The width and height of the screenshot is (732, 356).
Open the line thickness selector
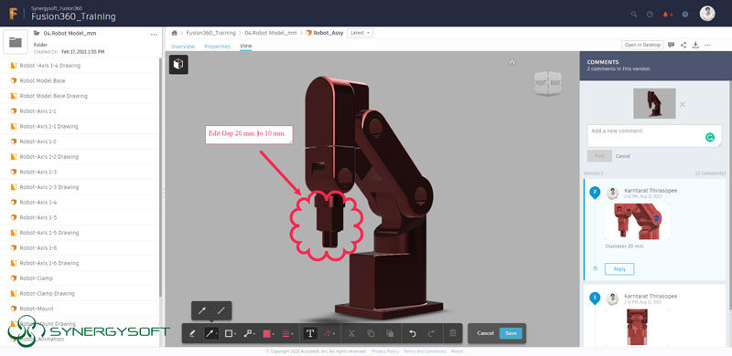[287, 333]
